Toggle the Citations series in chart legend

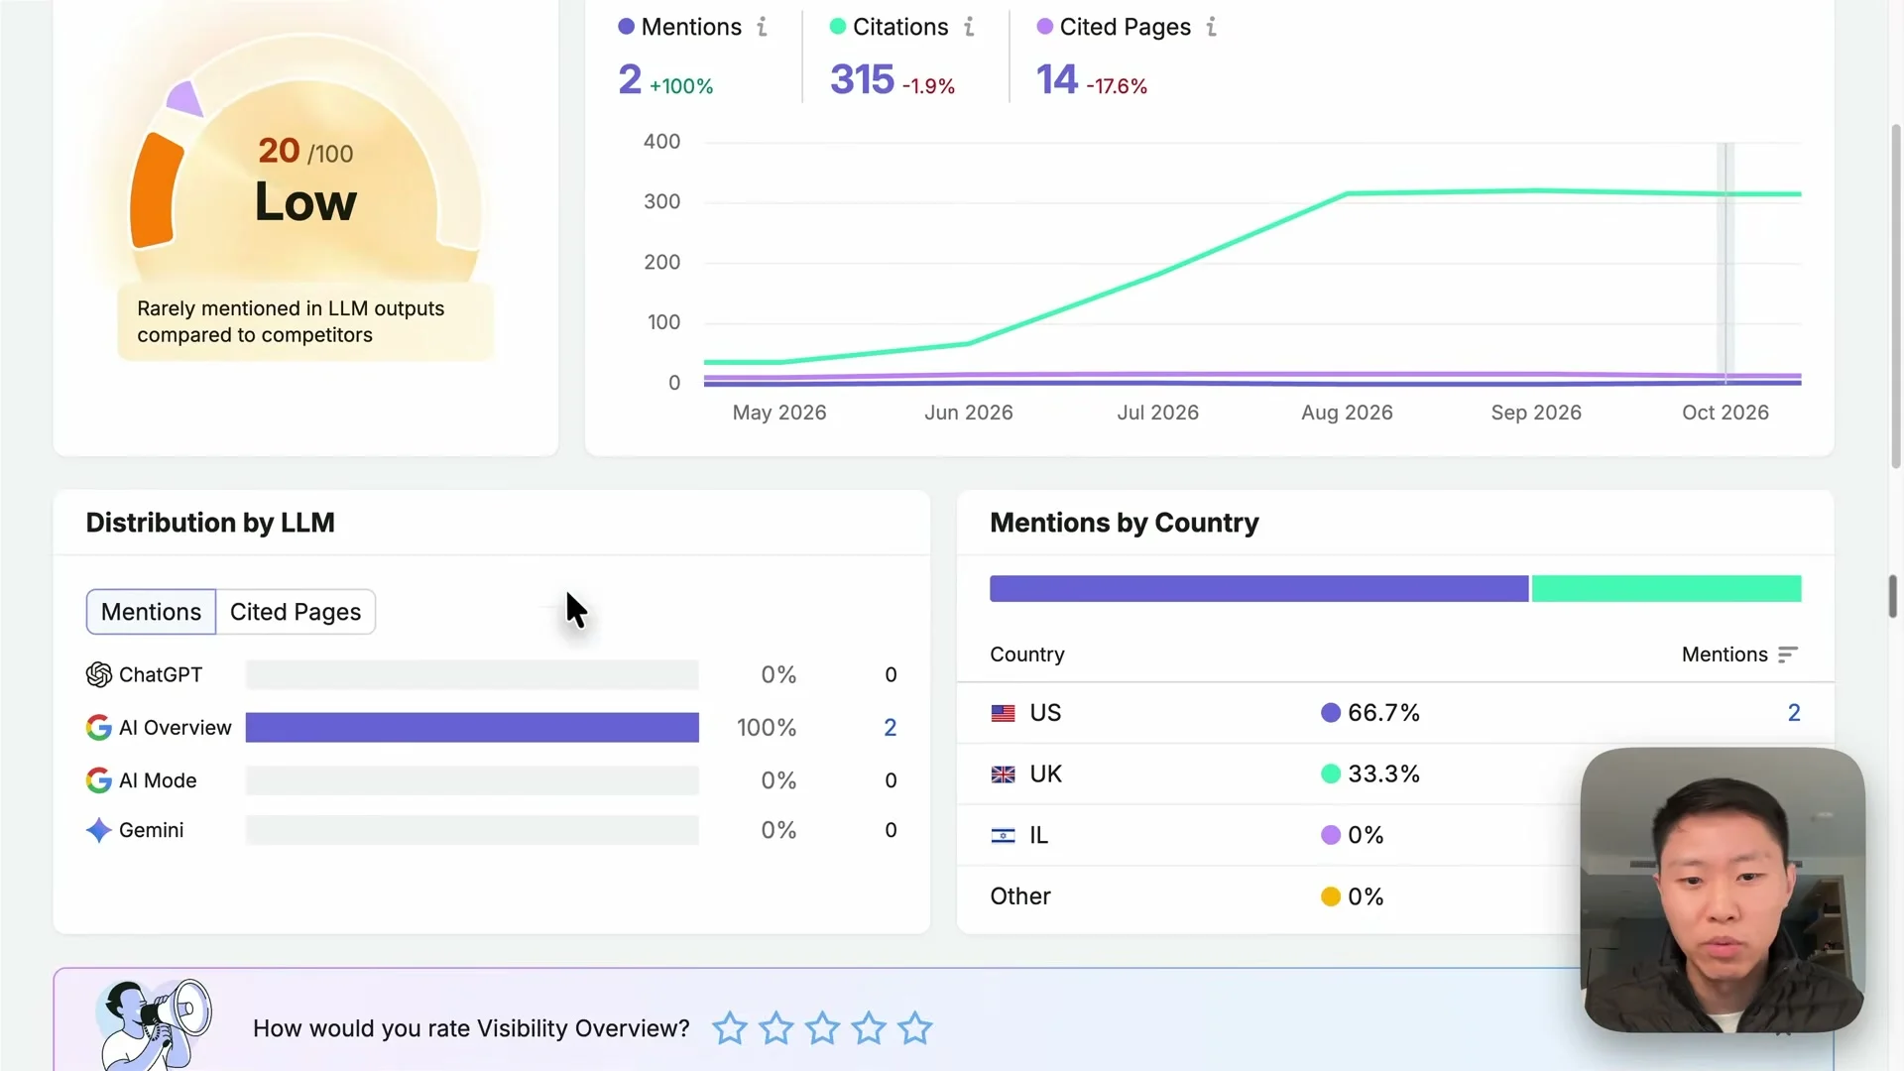click(889, 27)
